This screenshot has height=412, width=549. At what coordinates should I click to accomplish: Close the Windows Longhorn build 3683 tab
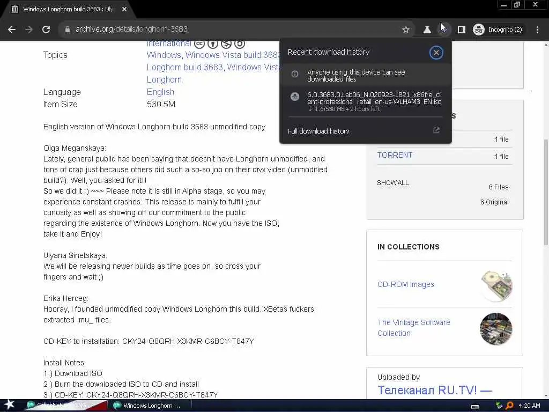click(124, 10)
